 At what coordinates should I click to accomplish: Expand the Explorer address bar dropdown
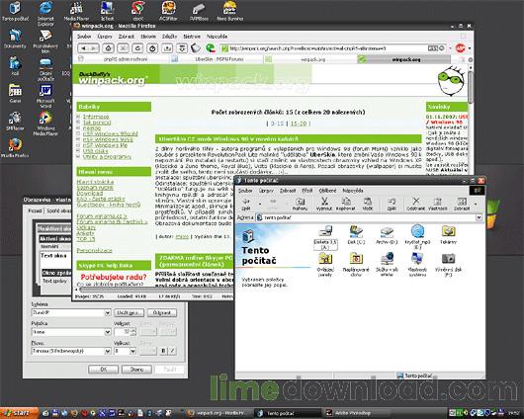(x=479, y=217)
